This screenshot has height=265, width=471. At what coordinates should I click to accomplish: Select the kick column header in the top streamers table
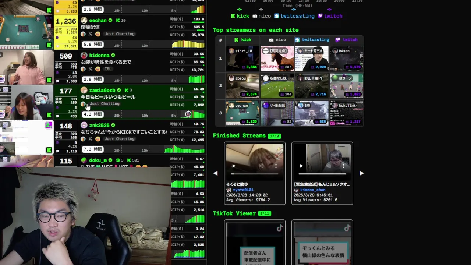(243, 40)
